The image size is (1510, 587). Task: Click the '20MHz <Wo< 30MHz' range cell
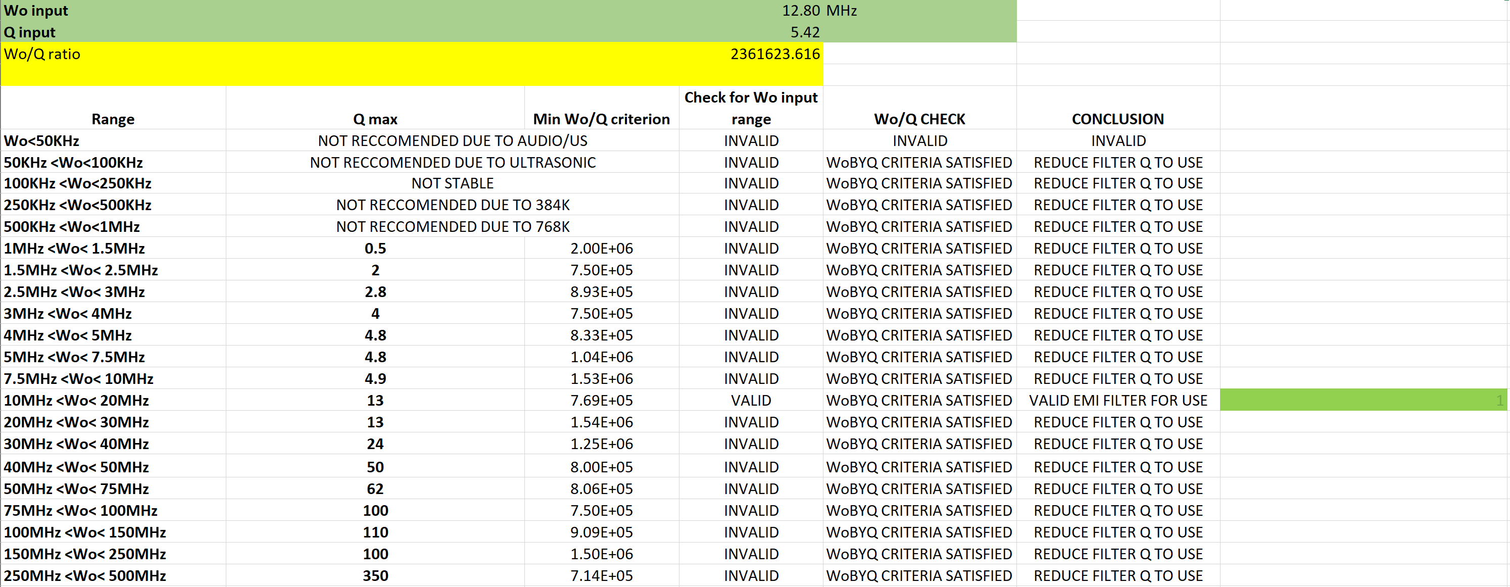[x=113, y=422]
